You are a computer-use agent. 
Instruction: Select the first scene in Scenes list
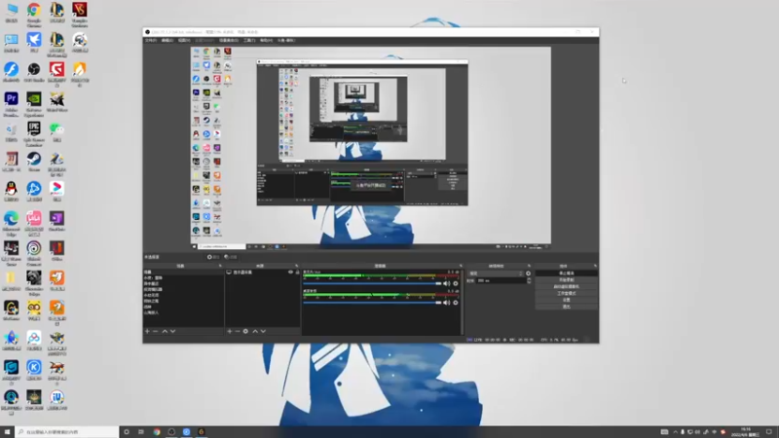pos(183,273)
